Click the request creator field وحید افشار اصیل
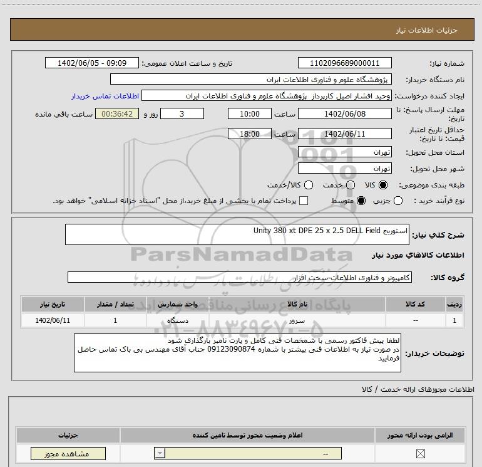Viewport: 482px width, 467px height. pos(267,95)
